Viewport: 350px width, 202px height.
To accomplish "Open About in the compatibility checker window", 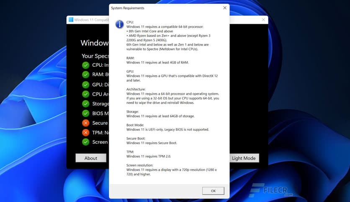I will pos(91,158).
